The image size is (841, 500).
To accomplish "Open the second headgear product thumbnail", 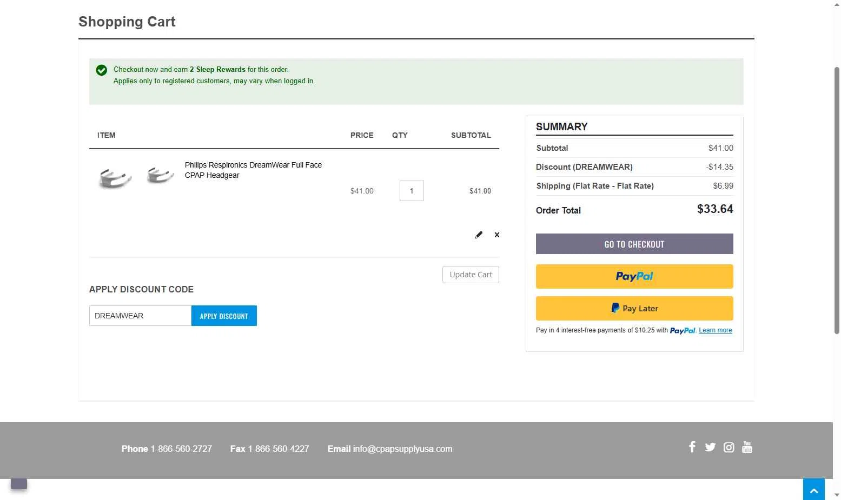I will [x=160, y=175].
